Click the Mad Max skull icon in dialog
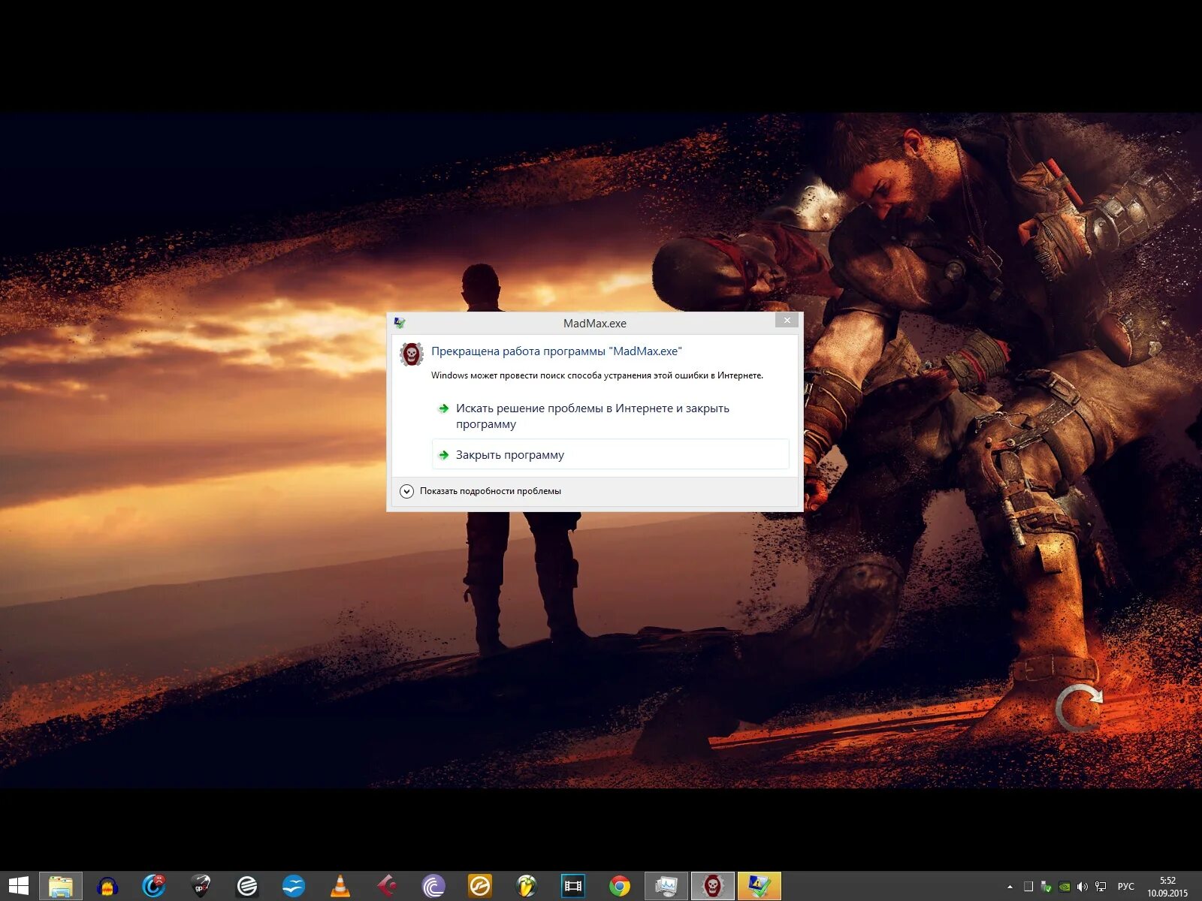 [x=412, y=354]
